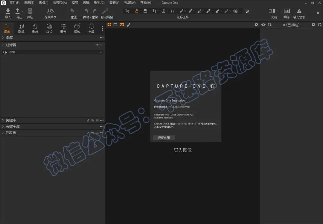Switch to single image viewer mode
This screenshot has height=224, width=323.
[x=115, y=25]
